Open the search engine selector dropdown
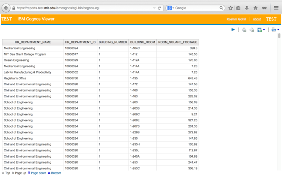The image size is (282, 176). (171, 8)
